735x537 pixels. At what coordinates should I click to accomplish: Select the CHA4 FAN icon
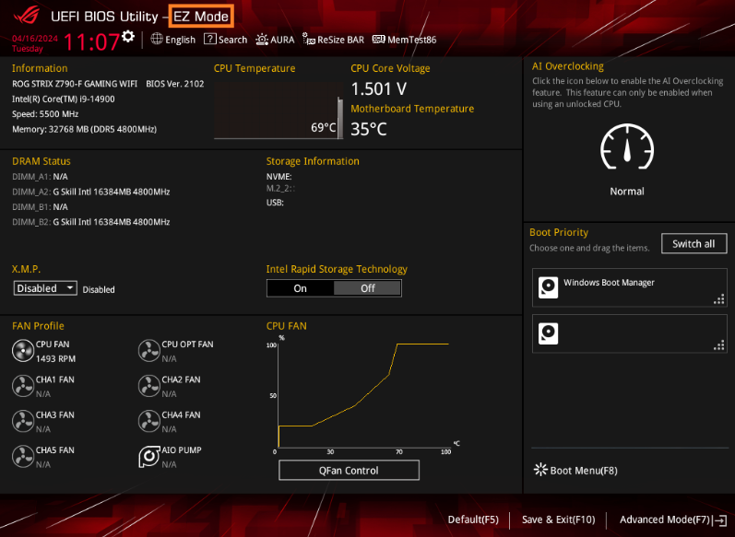tap(149, 421)
